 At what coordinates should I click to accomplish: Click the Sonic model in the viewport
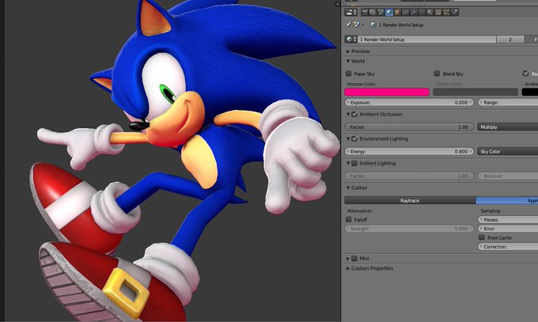(185, 161)
